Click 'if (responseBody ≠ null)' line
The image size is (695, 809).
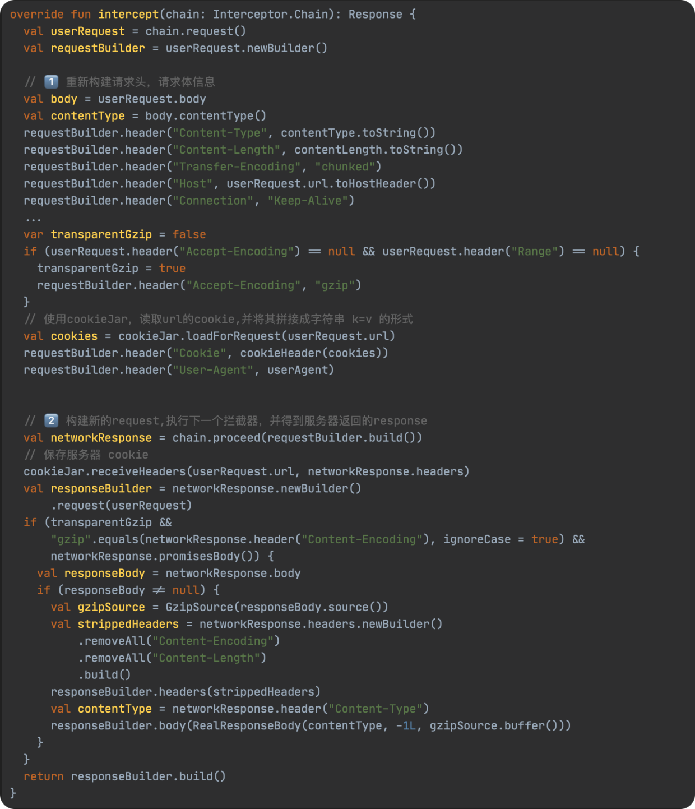pos(128,590)
